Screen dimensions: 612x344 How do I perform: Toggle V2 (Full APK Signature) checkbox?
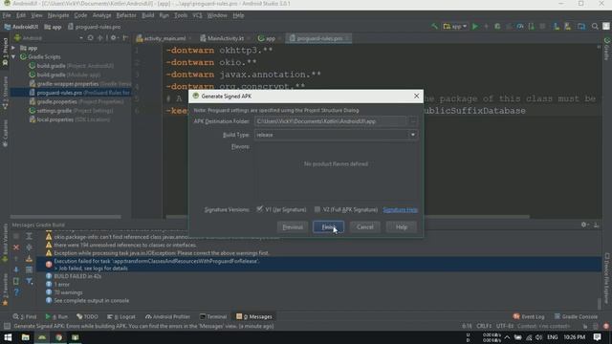[x=317, y=209]
